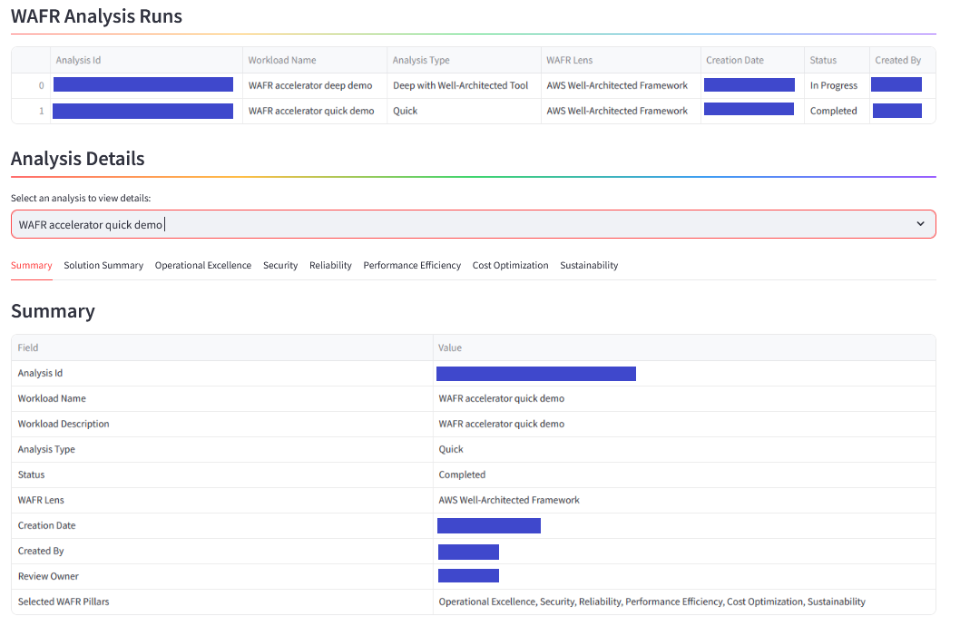The width and height of the screenshot is (960, 626).
Task: Click the 'Deep with Well-Architected Tool' cell
Action: click(464, 85)
